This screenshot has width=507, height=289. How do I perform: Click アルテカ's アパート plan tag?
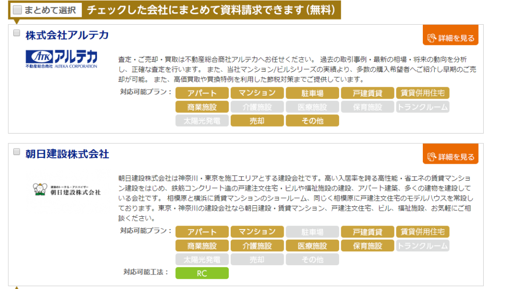tap(202, 93)
